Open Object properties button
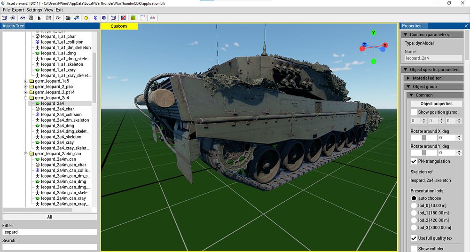Image resolution: width=470 pixels, height=252 pixels. 437,104
